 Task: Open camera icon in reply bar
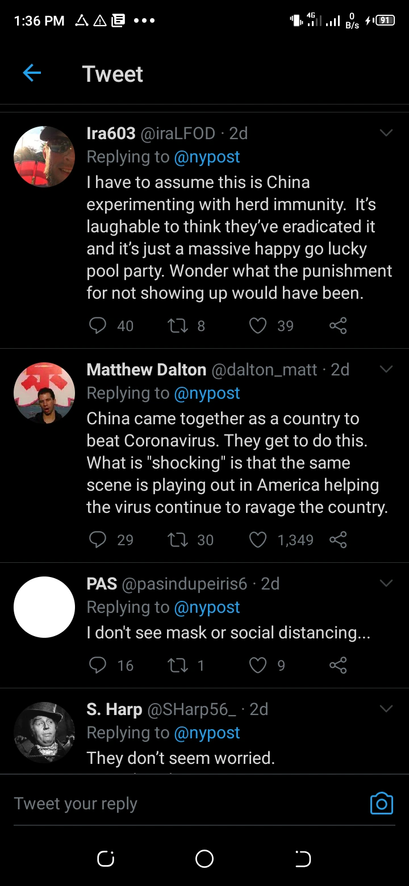(381, 803)
